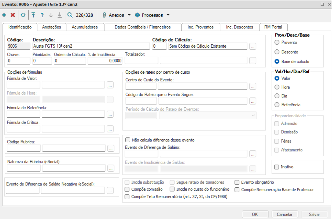The height and width of the screenshot is (219, 332).
Task: Open Código de Cálculo lookup ellipsis button
Action: click(253, 46)
